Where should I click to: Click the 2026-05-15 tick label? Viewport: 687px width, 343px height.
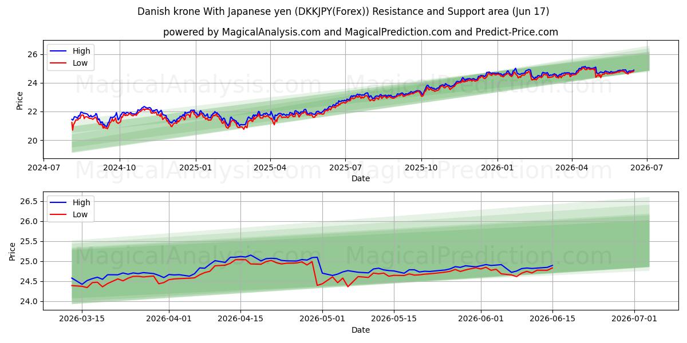(x=394, y=320)
